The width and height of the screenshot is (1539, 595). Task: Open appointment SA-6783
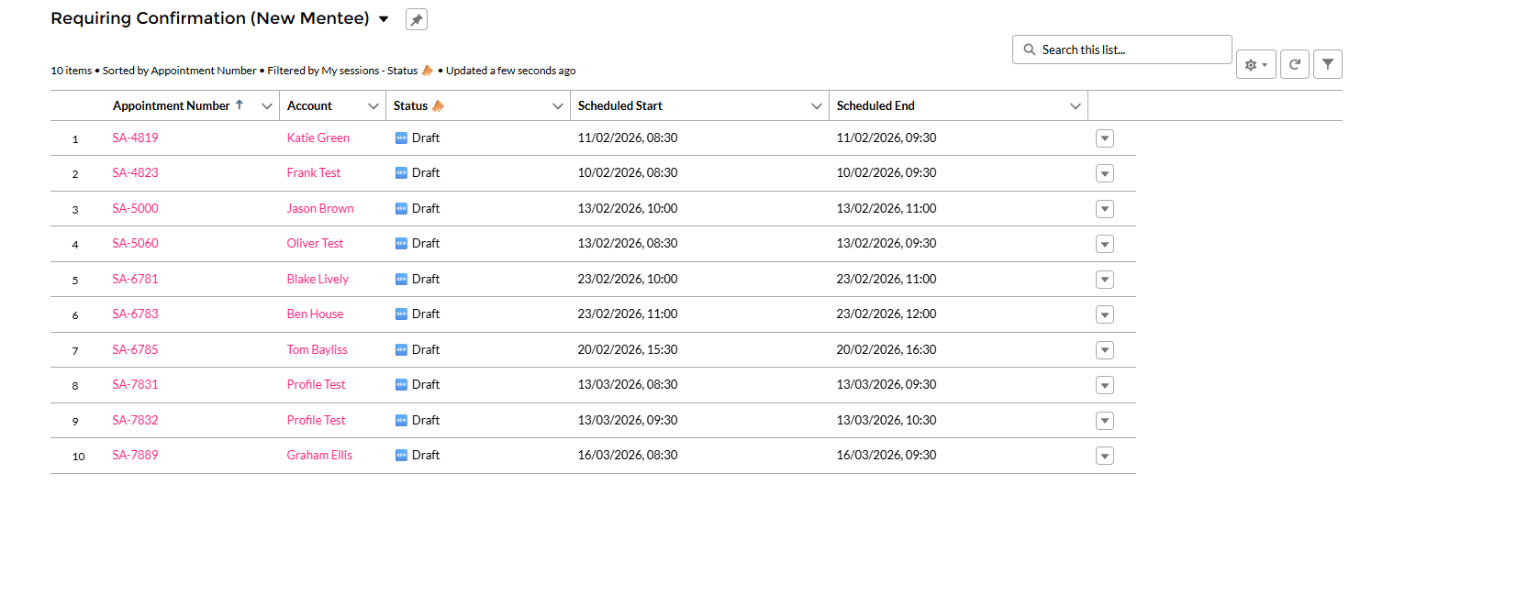click(x=135, y=314)
